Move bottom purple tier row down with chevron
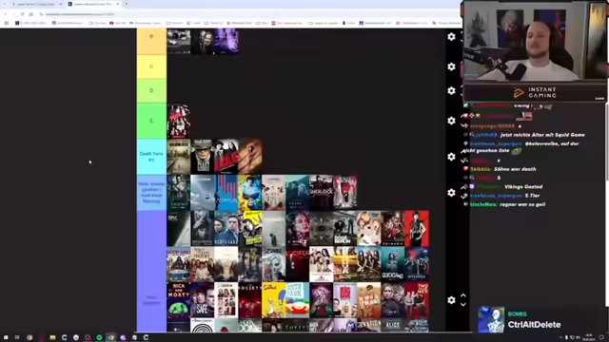The width and height of the screenshot is (609, 342). 463,305
